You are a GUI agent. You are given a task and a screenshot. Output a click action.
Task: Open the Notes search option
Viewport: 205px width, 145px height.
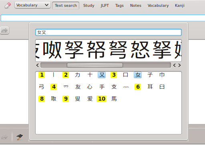(x=136, y=6)
